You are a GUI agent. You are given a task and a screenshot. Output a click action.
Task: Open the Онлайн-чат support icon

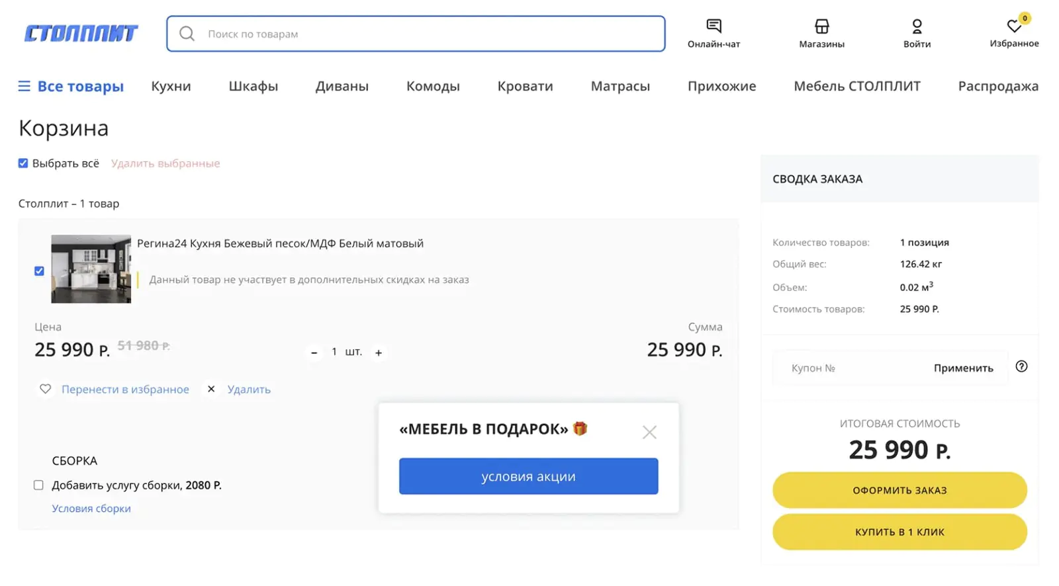[715, 25]
